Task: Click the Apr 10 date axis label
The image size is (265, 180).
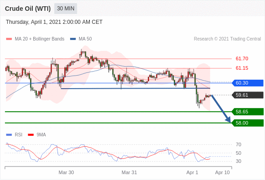Action: pyautogui.click(x=222, y=172)
